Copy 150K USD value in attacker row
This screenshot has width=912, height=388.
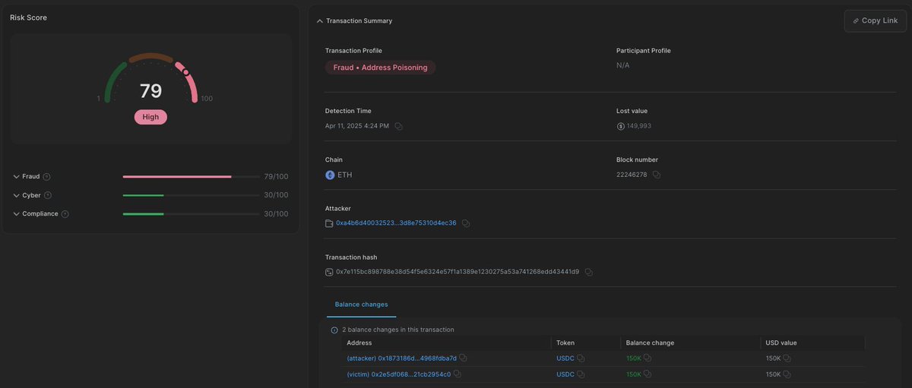787,358
